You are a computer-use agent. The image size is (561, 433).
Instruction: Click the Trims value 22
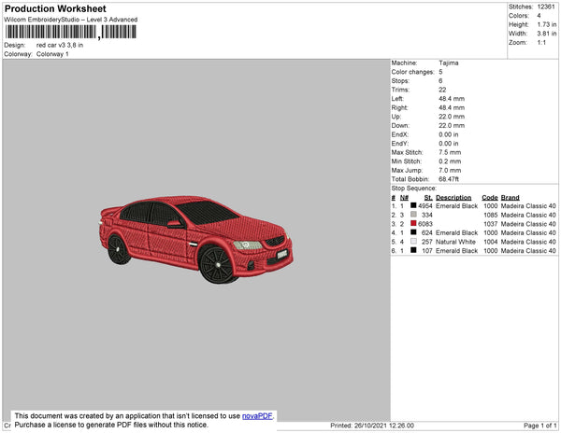coord(442,90)
